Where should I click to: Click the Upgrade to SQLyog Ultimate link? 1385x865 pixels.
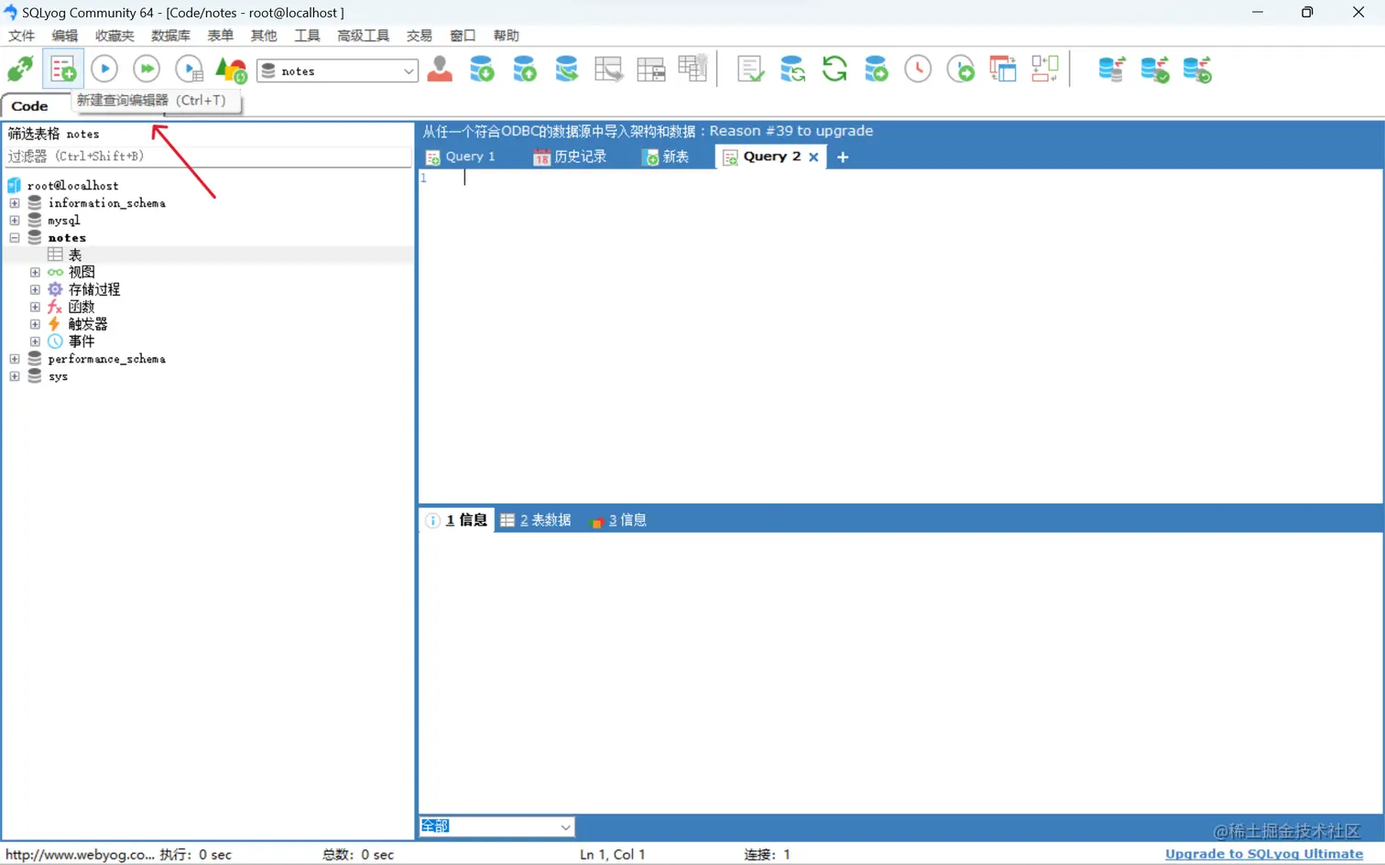click(x=1264, y=854)
